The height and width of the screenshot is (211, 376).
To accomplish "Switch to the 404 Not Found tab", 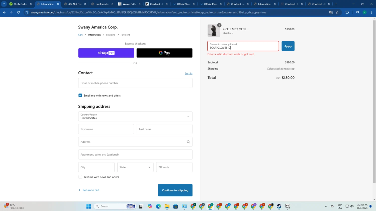I will (75, 4).
